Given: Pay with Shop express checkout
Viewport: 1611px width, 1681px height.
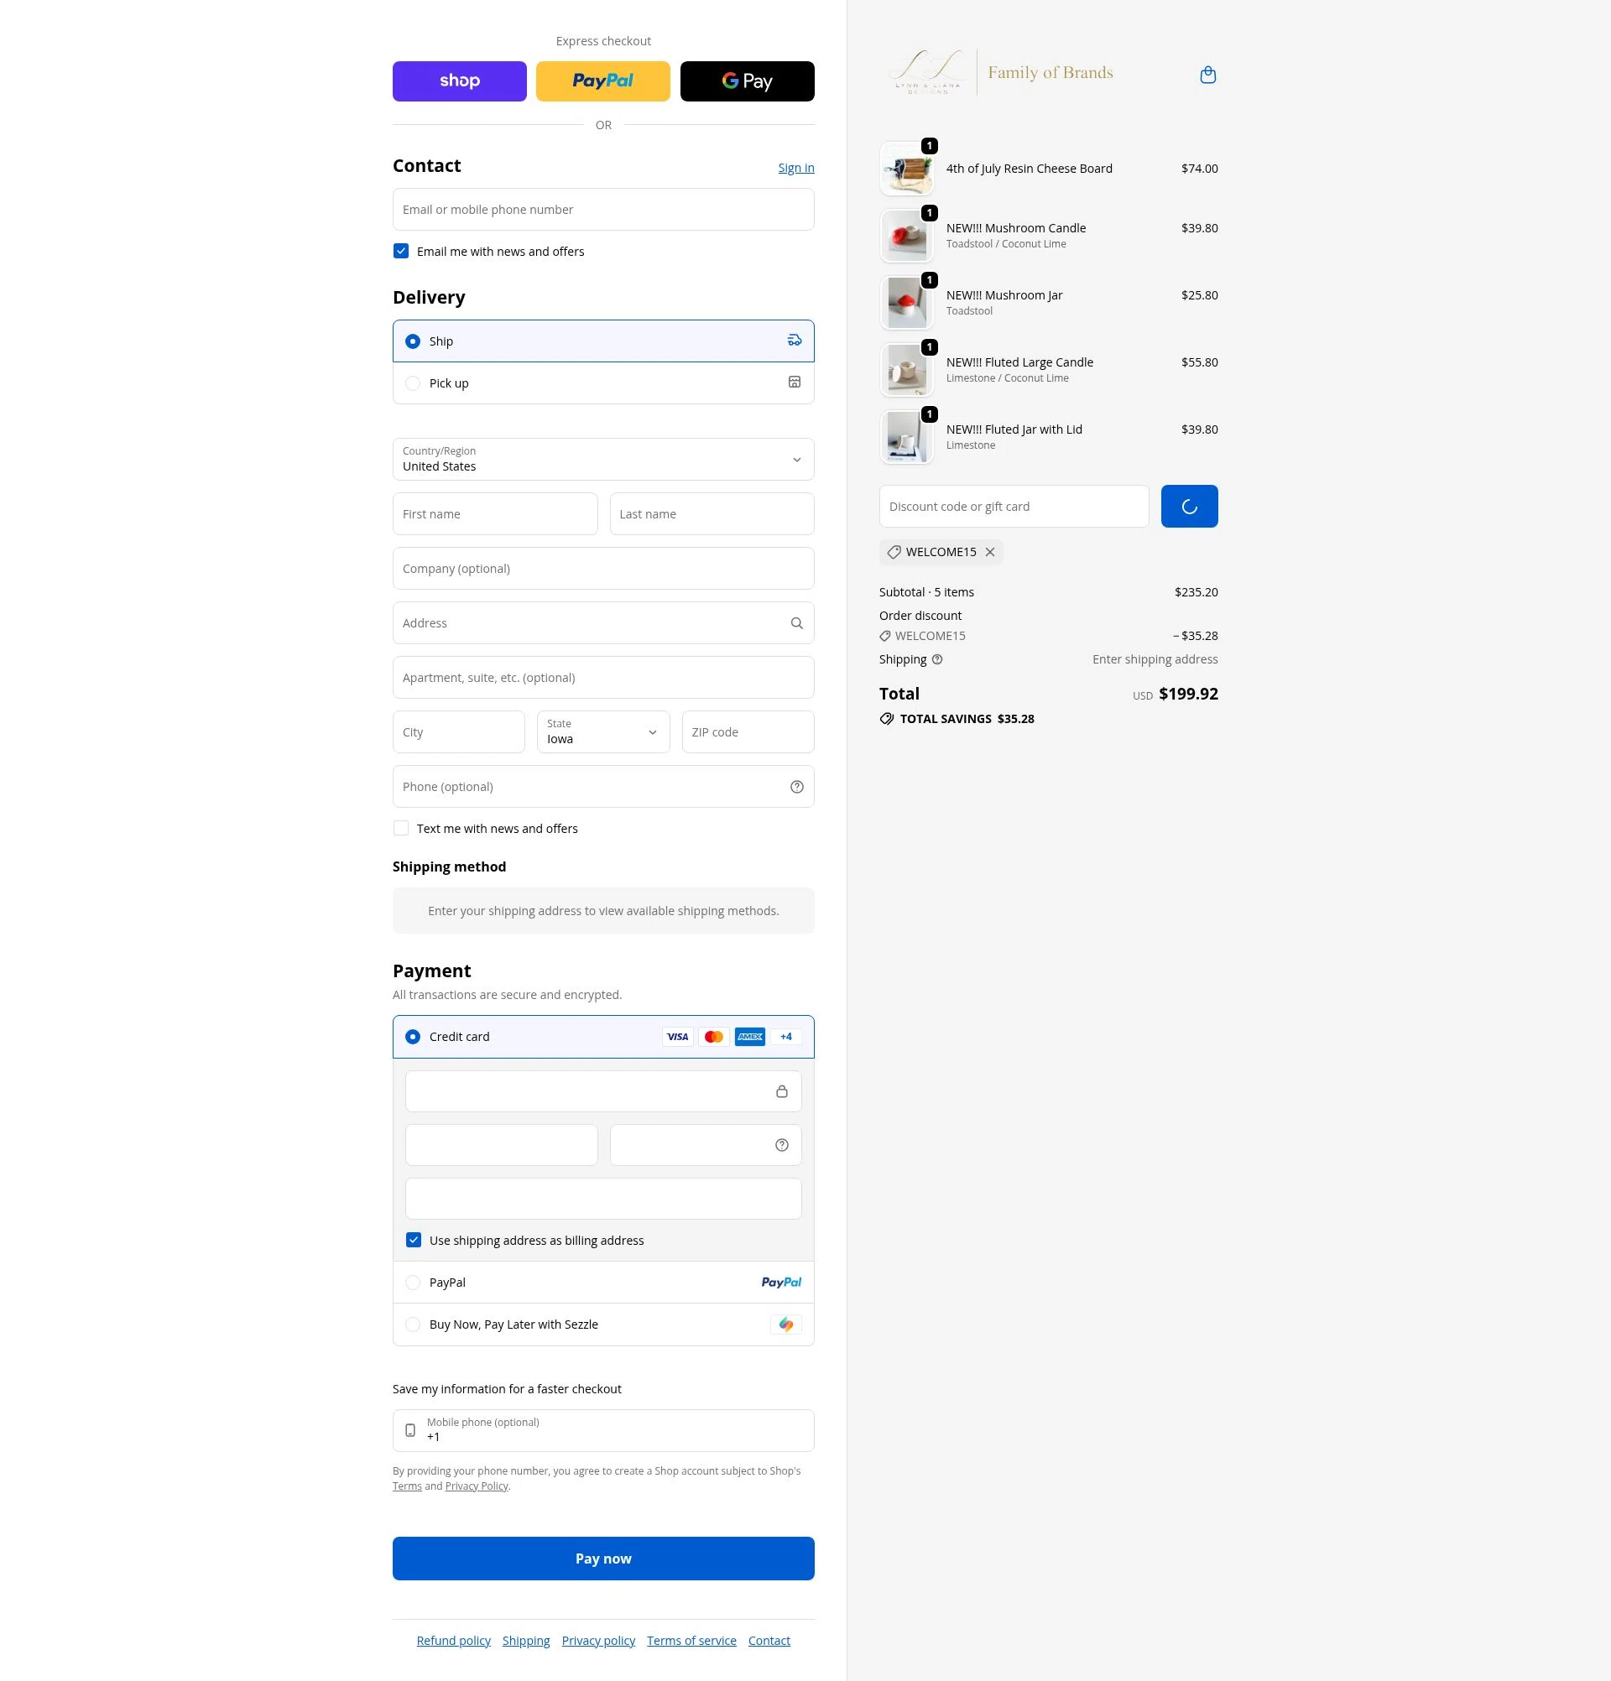Looking at the screenshot, I should point(460,81).
